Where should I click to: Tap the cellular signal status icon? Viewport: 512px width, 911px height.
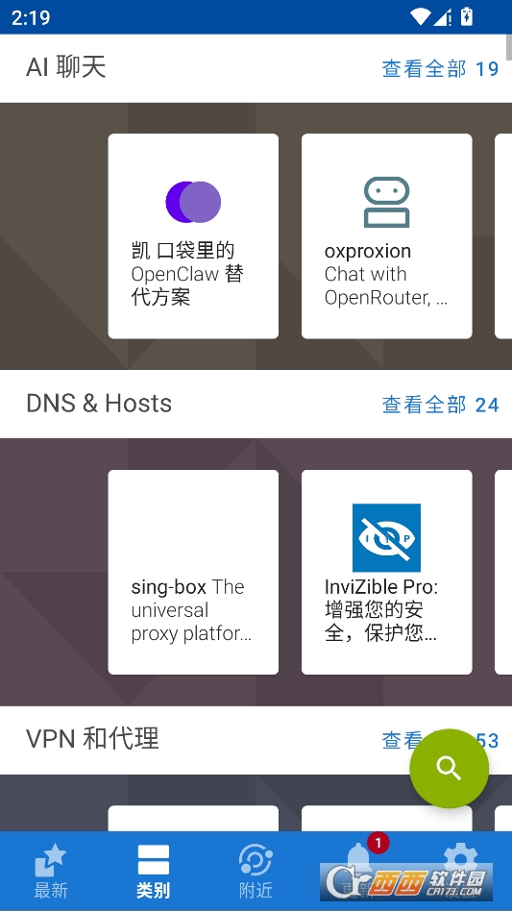443,17
